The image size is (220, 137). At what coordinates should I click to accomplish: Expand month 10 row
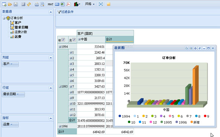(71, 103)
